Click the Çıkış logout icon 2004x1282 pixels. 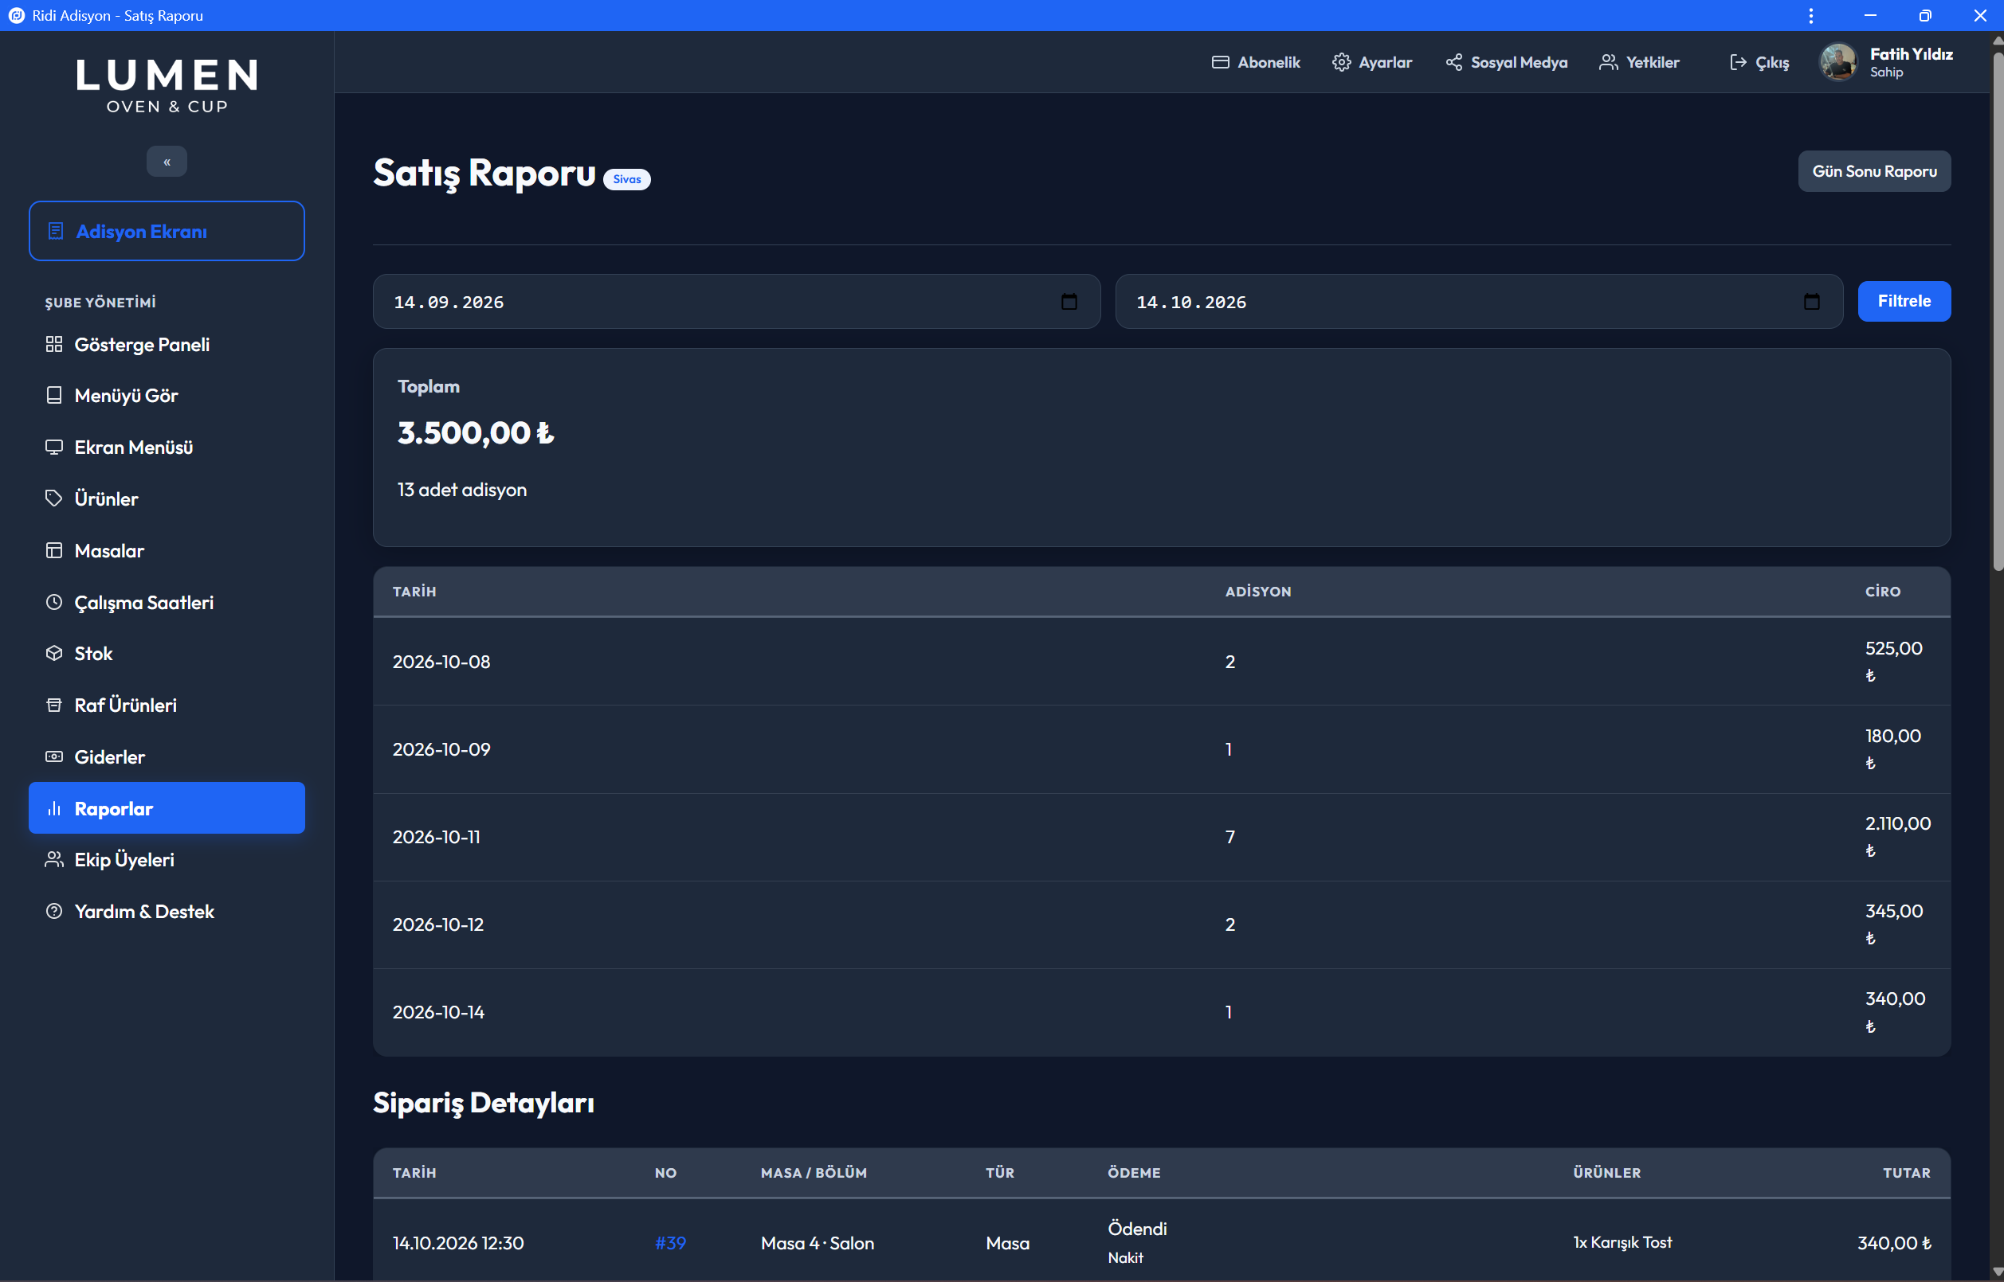tap(1739, 62)
